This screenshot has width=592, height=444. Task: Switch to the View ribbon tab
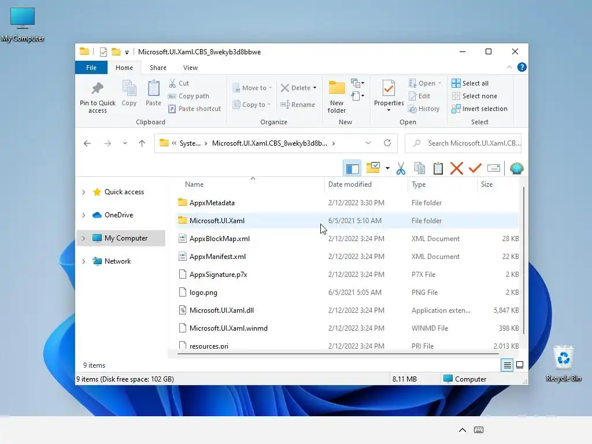click(190, 68)
